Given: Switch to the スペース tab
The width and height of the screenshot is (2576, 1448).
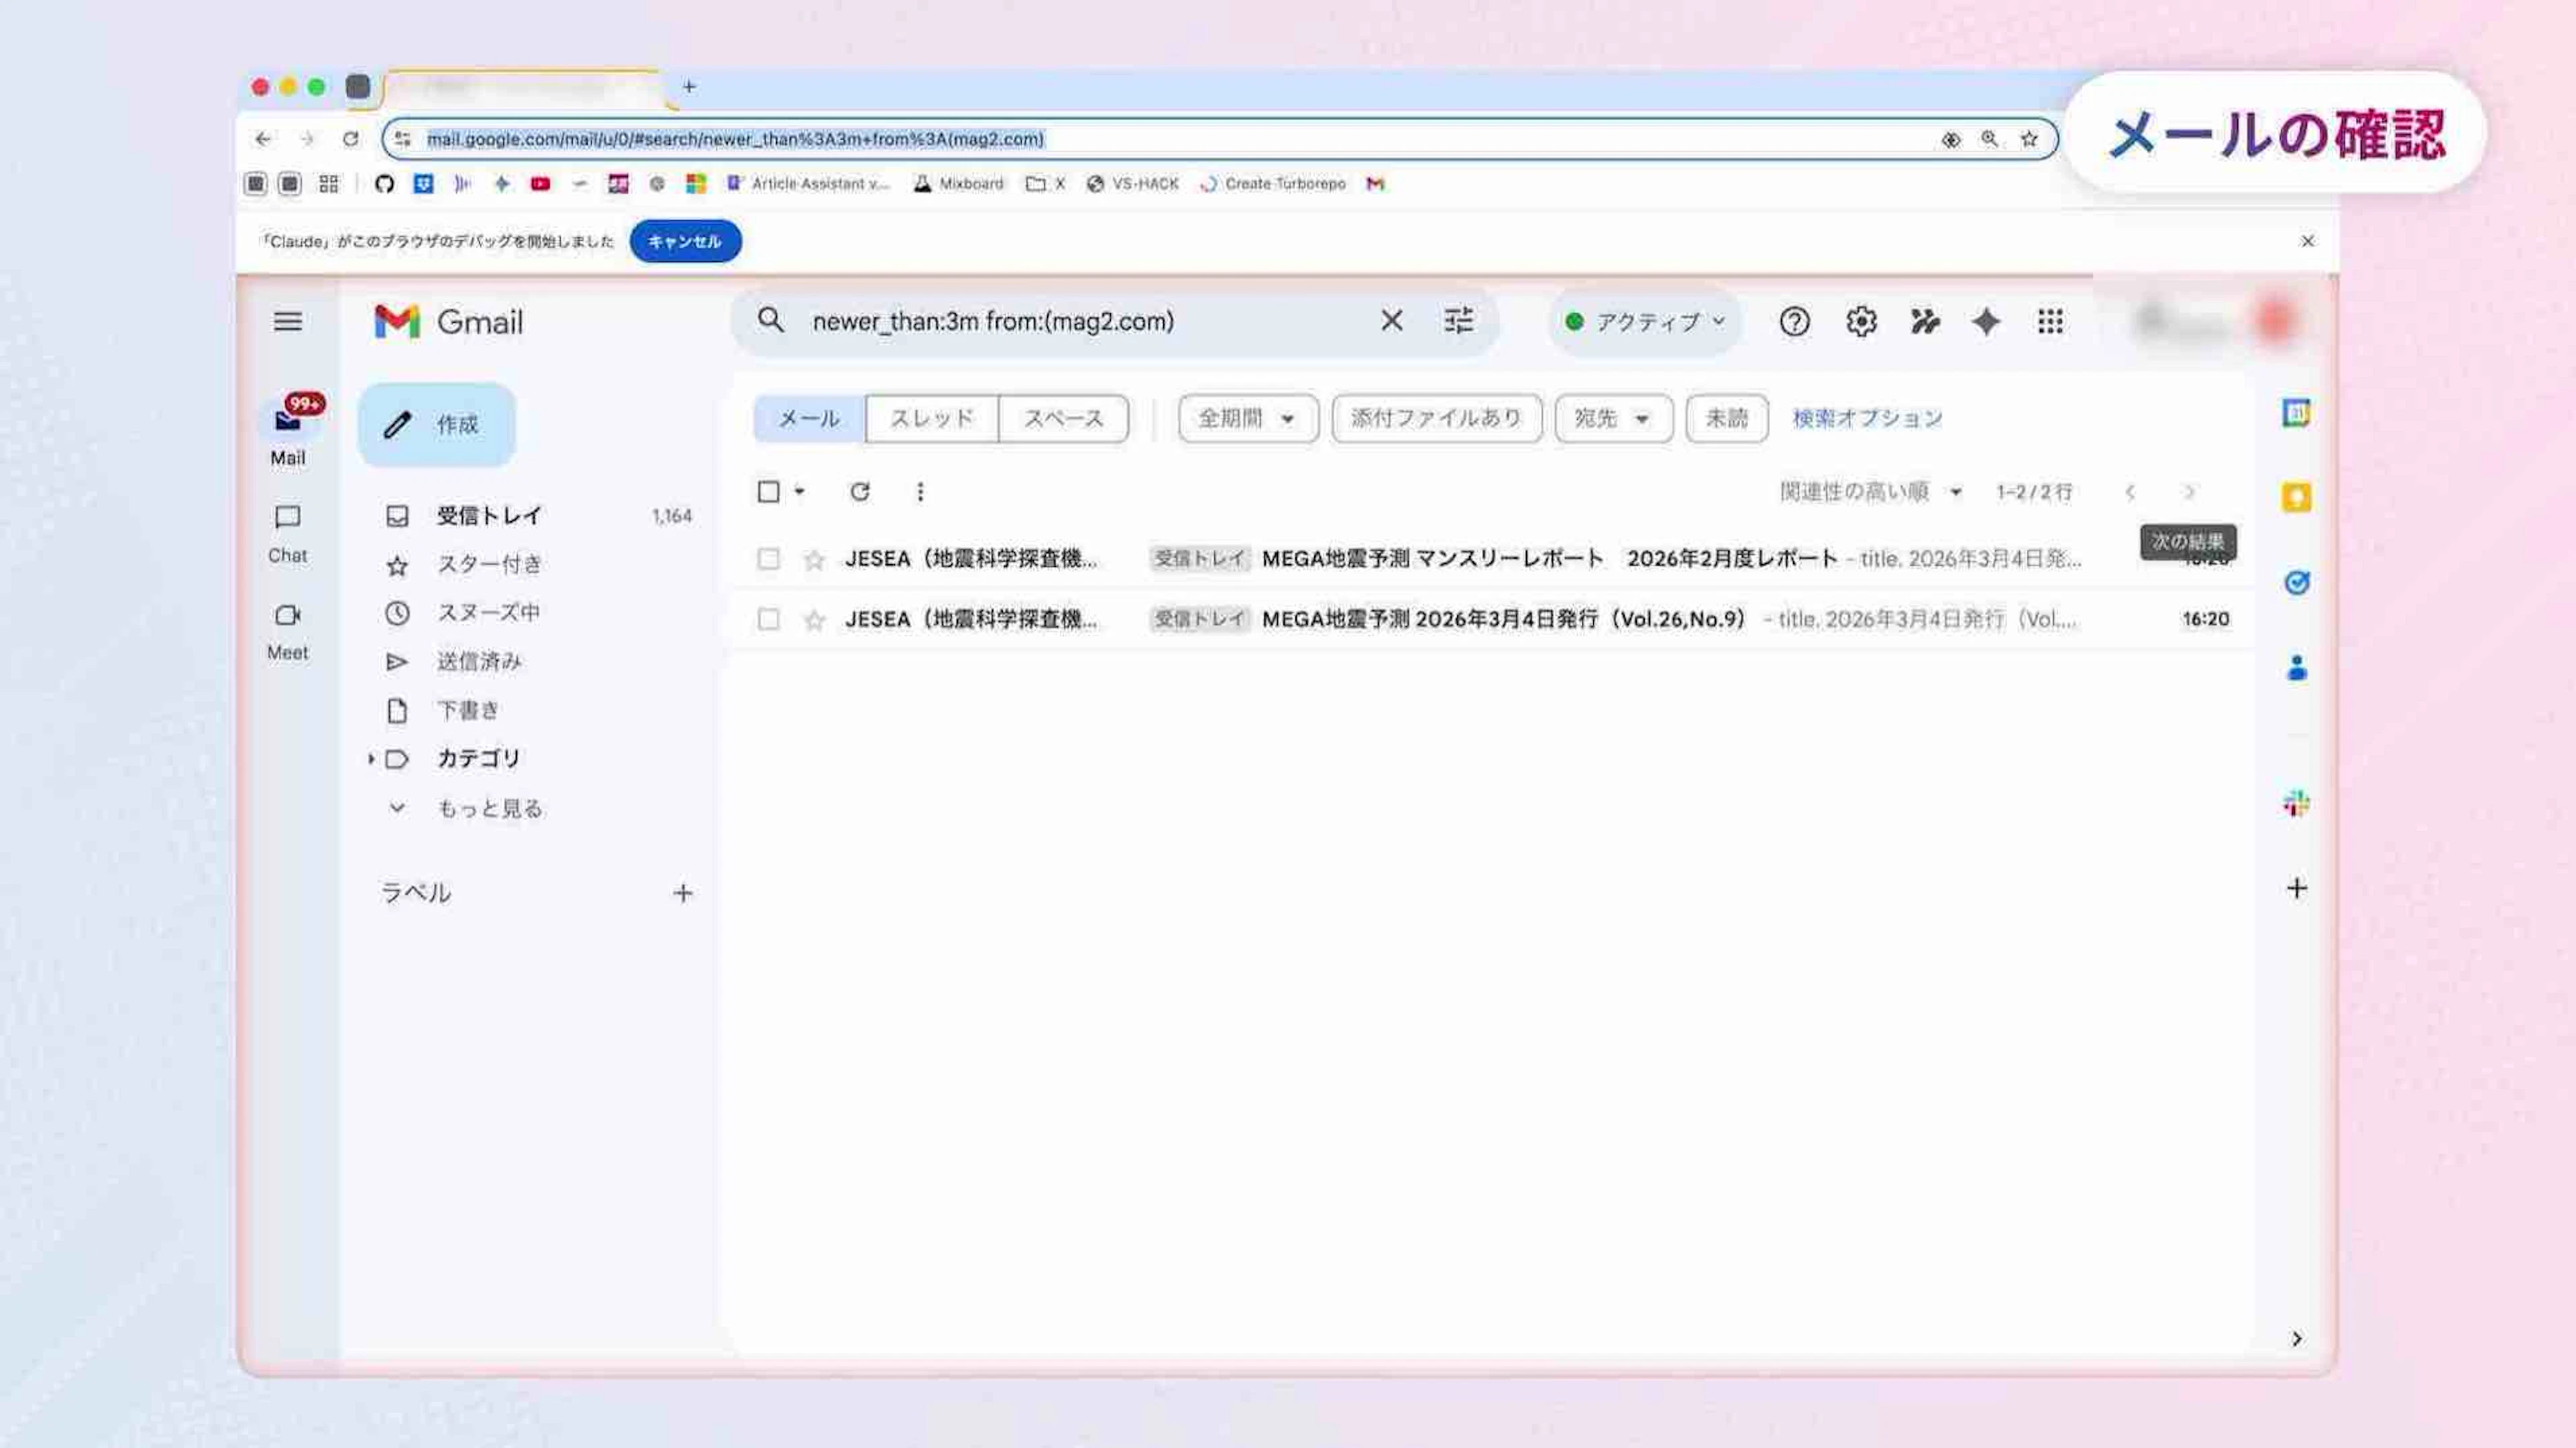Looking at the screenshot, I should pyautogui.click(x=1063, y=418).
